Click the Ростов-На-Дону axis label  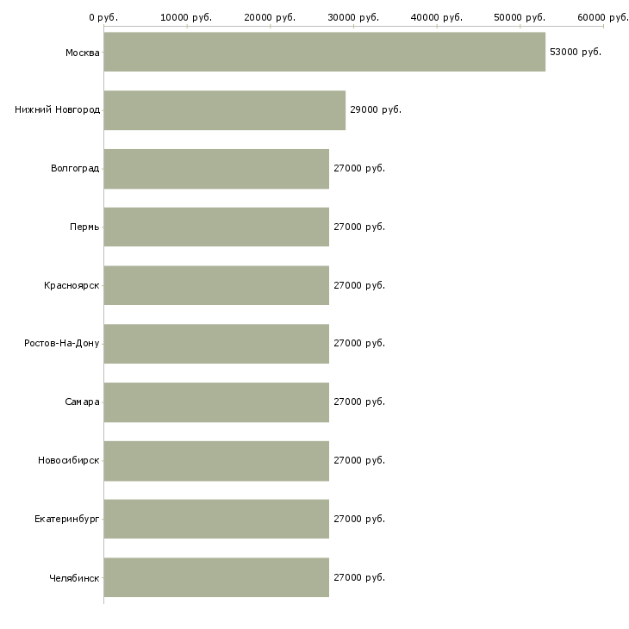pyautogui.click(x=62, y=343)
